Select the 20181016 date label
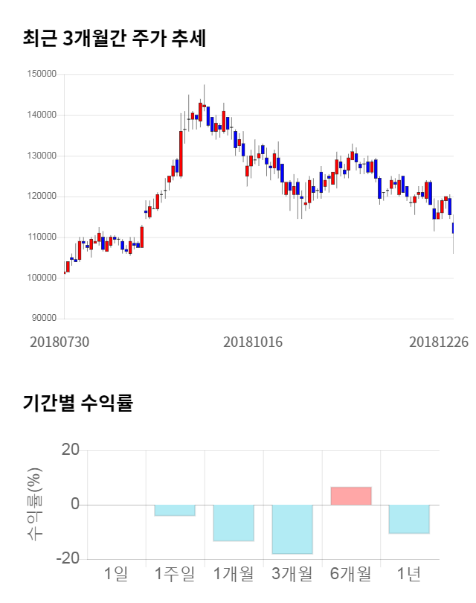 click(254, 342)
